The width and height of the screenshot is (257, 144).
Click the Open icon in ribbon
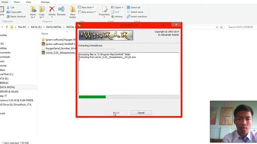[112, 8]
